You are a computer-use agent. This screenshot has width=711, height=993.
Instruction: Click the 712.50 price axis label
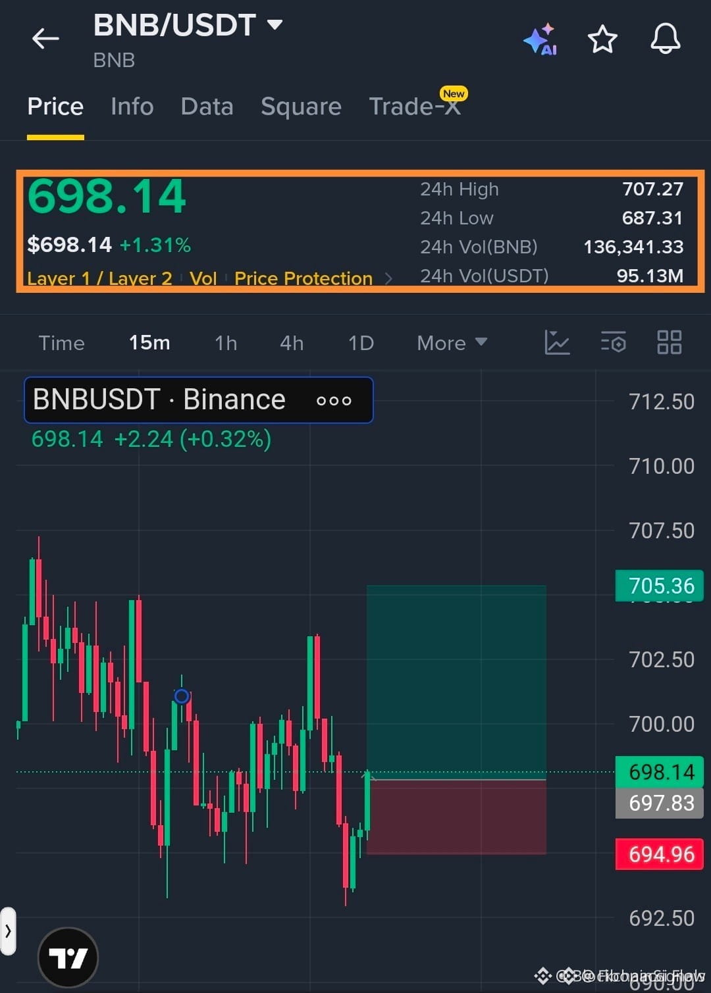tap(662, 401)
